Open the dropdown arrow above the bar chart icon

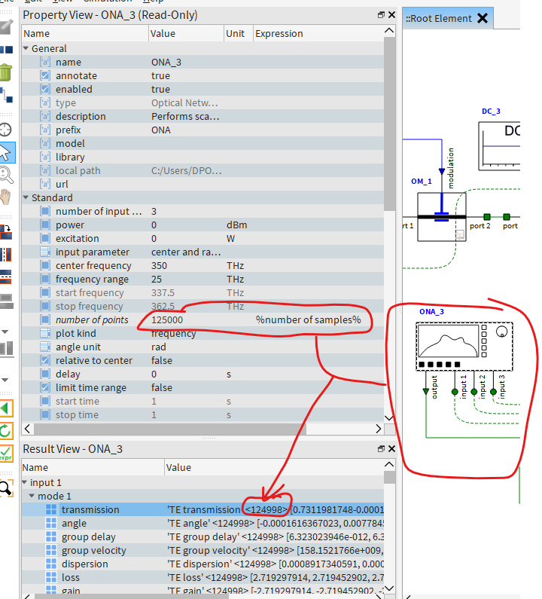click(x=5, y=332)
